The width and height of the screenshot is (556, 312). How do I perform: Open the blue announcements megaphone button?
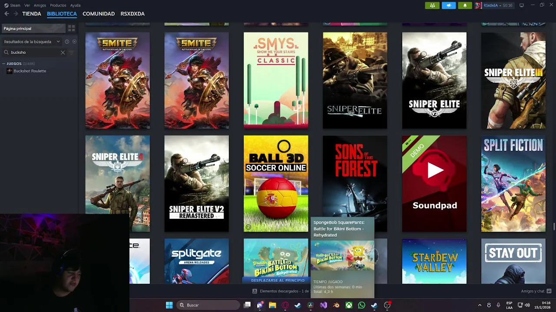[449, 5]
